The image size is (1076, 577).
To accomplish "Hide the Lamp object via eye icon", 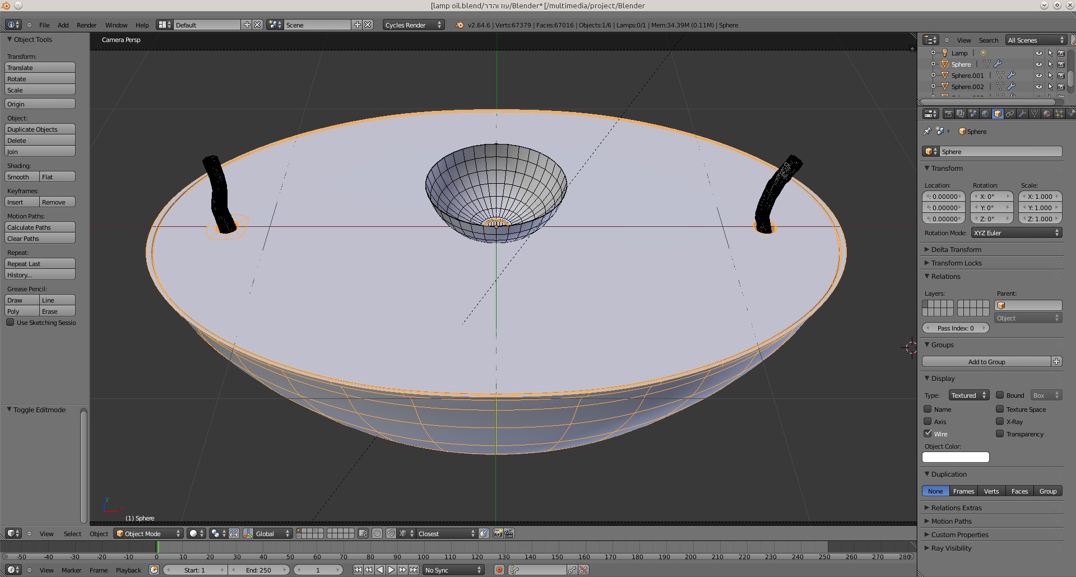I will point(1038,53).
